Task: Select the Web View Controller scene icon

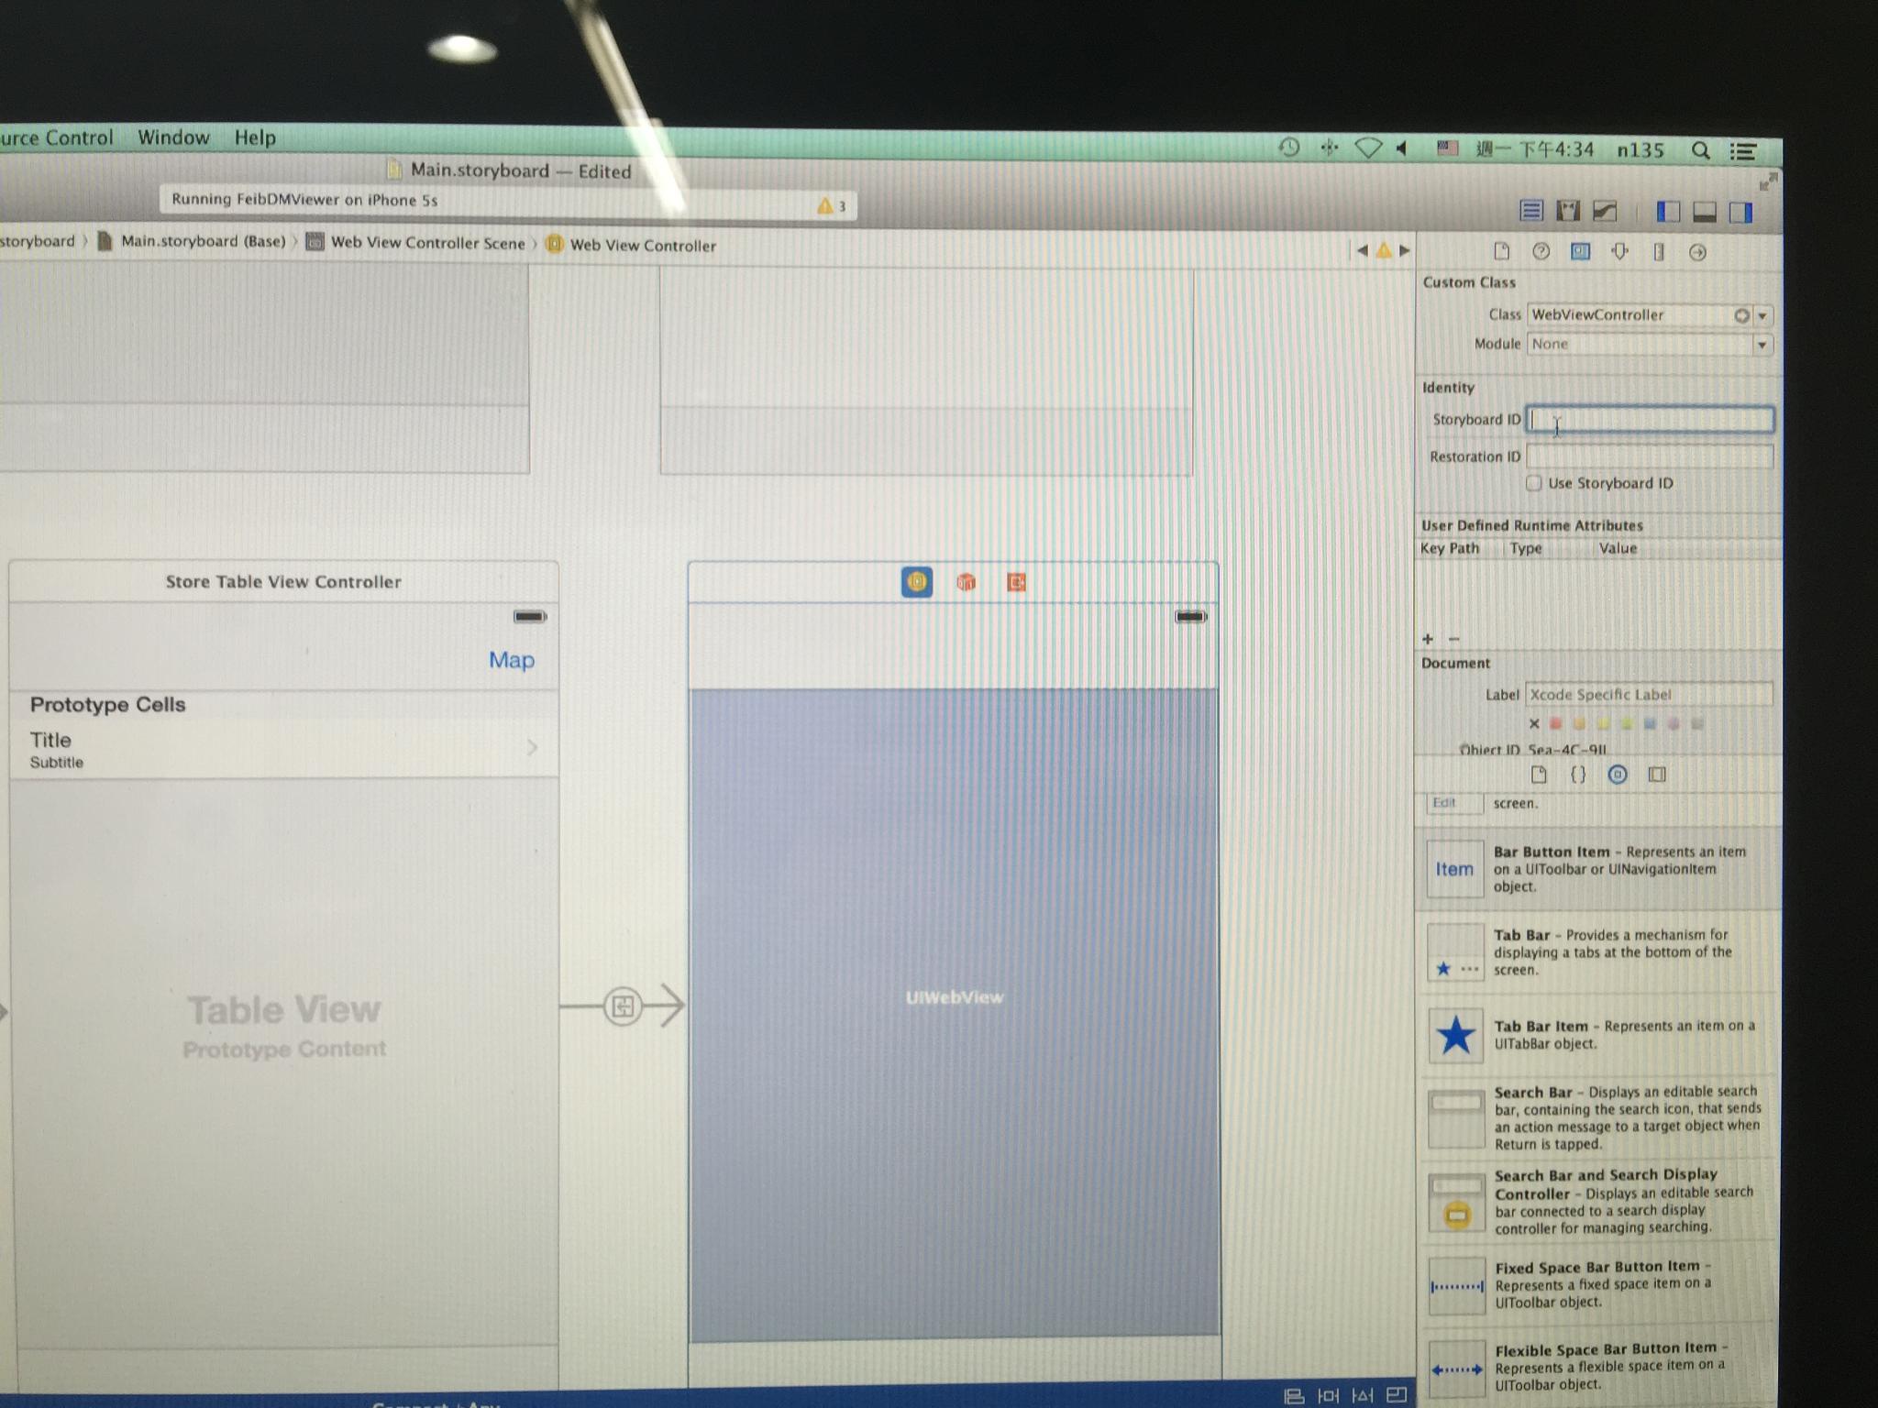Action: 917,581
